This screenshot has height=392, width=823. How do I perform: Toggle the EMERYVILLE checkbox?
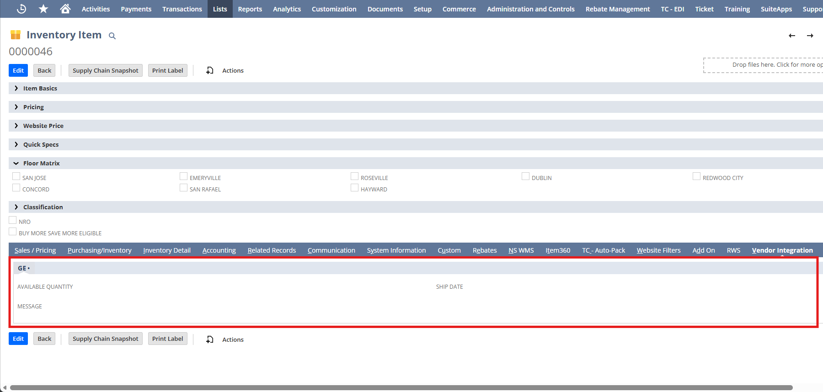pyautogui.click(x=184, y=176)
